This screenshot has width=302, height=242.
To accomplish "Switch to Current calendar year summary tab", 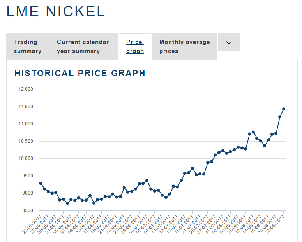I will [84, 47].
